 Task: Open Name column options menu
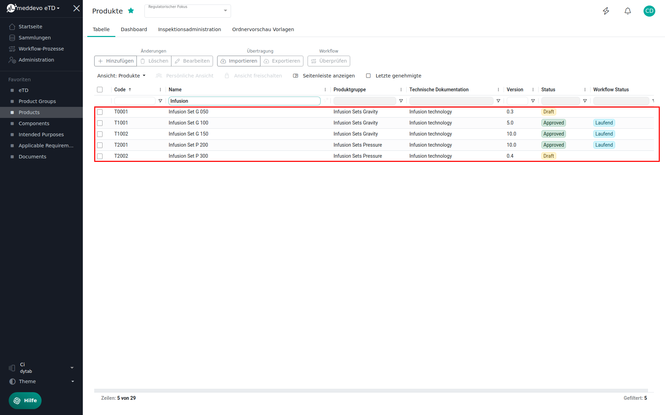tap(325, 90)
